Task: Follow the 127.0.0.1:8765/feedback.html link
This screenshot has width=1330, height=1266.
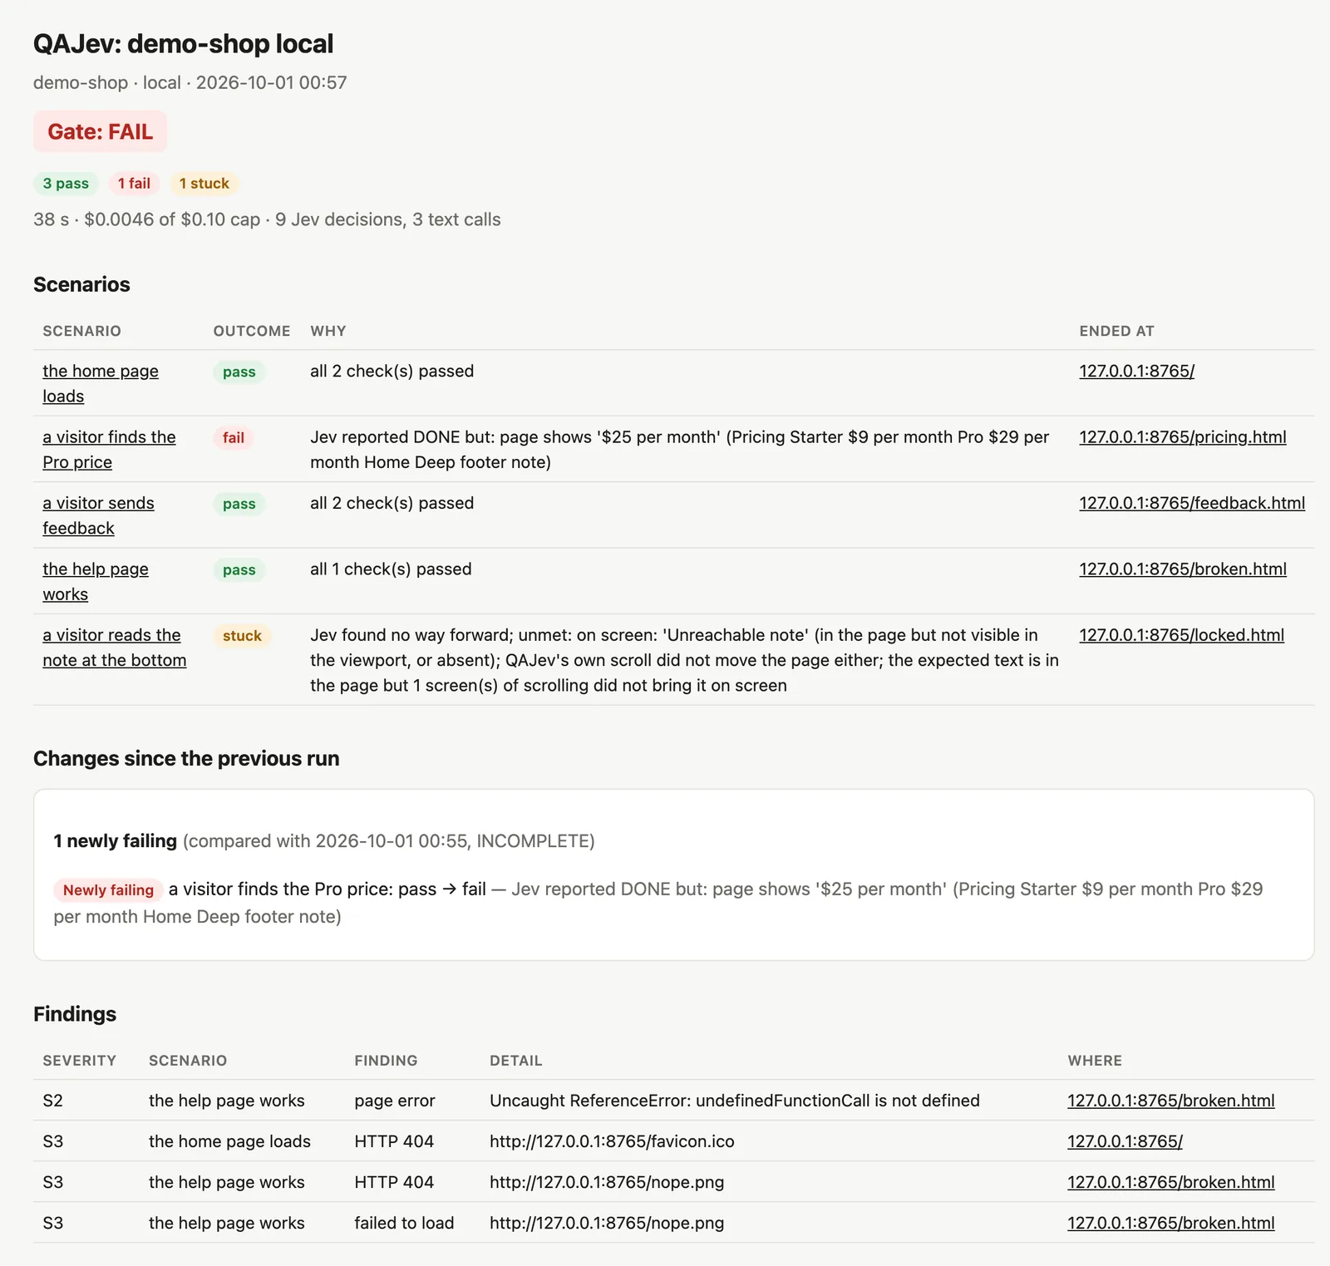Action: tap(1192, 503)
